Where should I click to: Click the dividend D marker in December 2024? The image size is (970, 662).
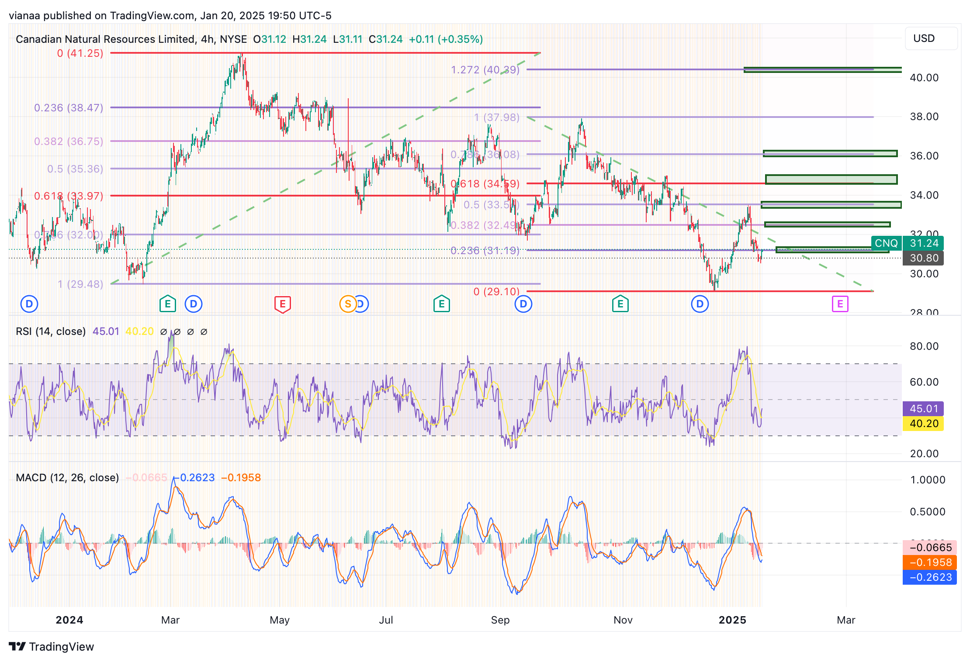(x=700, y=304)
